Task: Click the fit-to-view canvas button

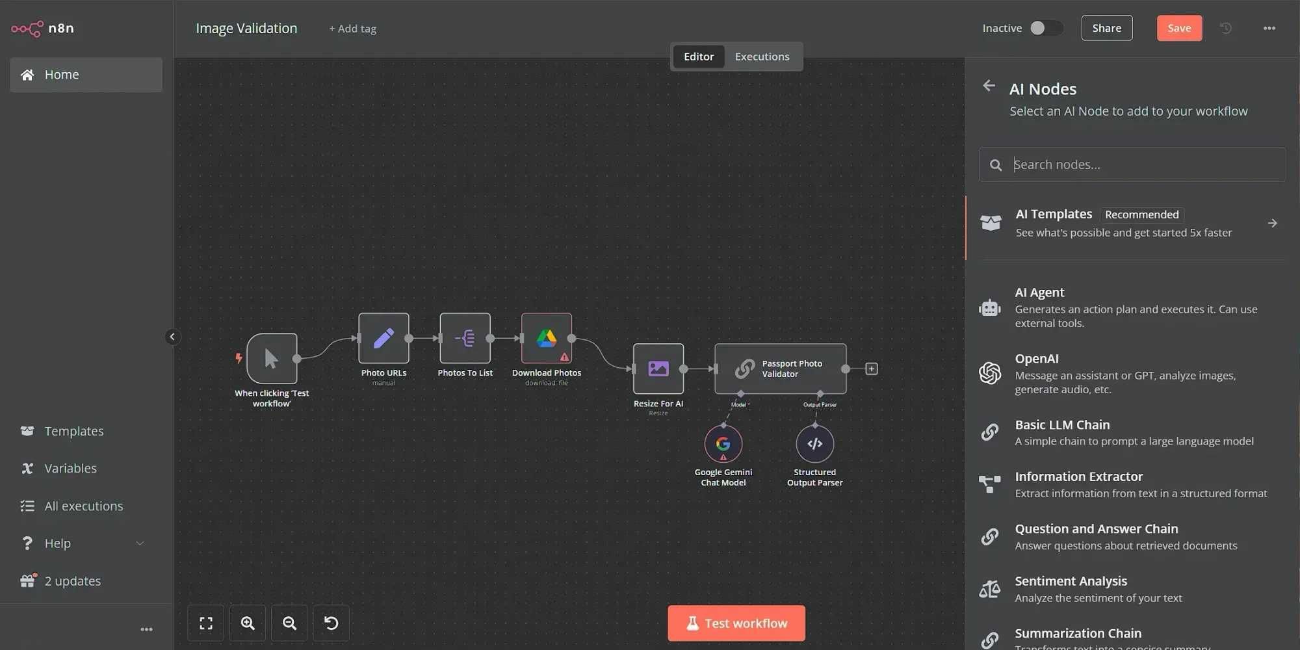Action: (x=206, y=623)
